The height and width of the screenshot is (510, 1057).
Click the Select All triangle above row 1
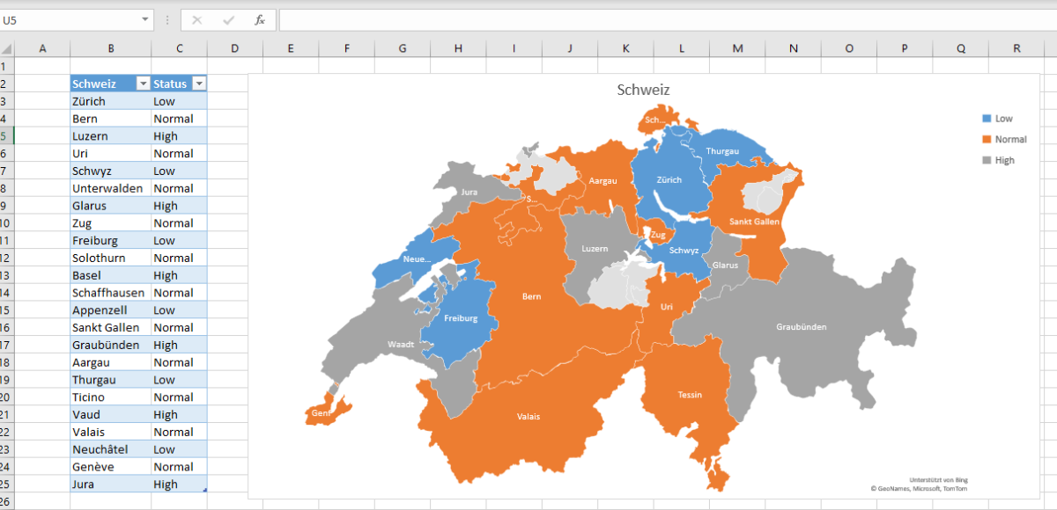click(x=8, y=48)
